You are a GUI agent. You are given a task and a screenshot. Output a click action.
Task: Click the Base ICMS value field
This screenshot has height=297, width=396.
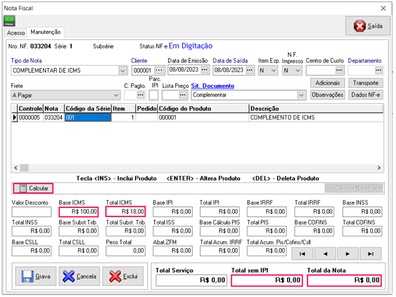[x=79, y=212]
